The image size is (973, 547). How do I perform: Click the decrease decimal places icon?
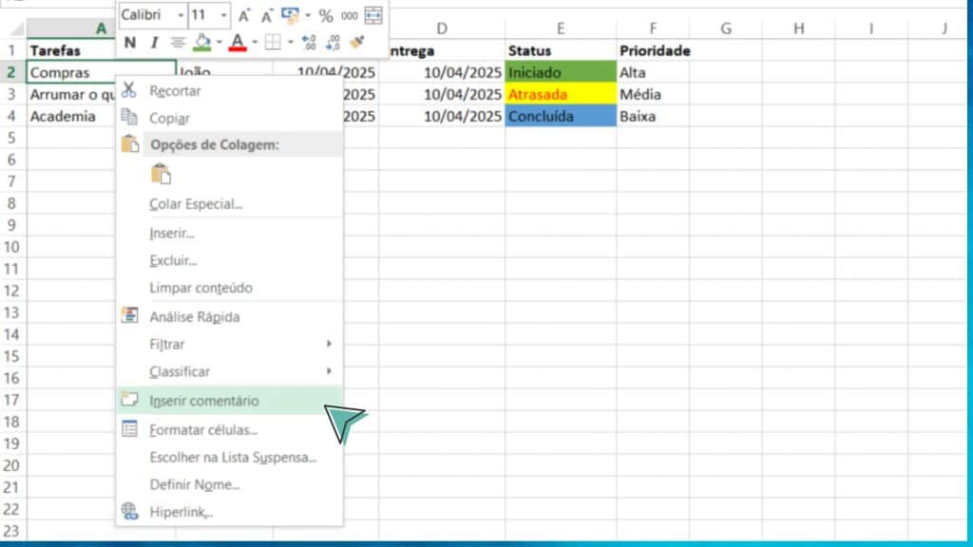(334, 42)
